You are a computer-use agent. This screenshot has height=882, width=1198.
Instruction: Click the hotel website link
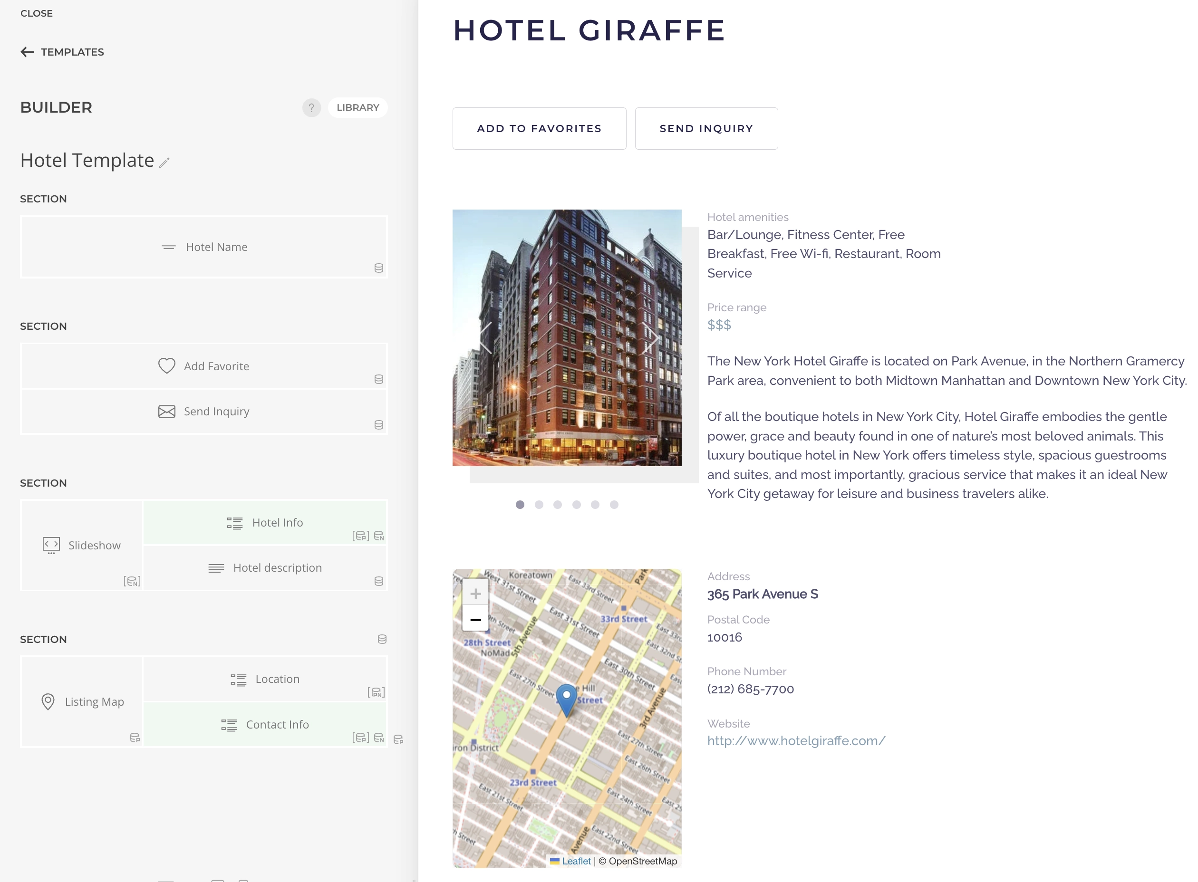click(796, 740)
